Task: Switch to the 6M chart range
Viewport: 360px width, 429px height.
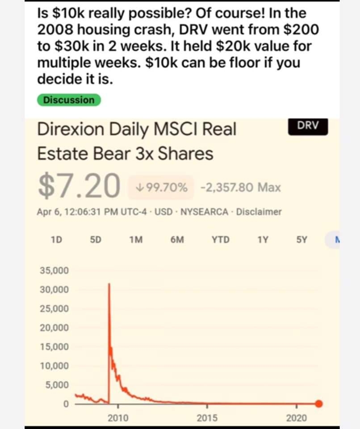Action: (x=177, y=240)
